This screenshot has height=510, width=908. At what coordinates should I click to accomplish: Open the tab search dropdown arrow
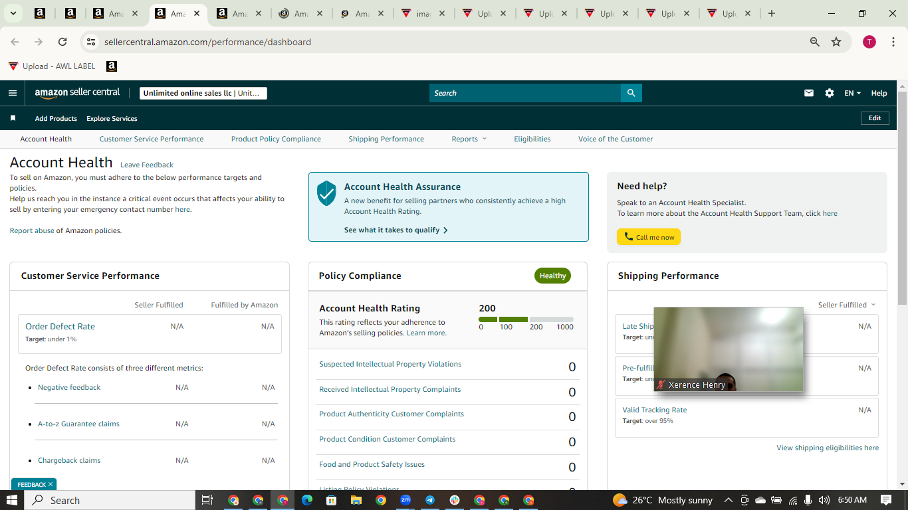pyautogui.click(x=13, y=13)
